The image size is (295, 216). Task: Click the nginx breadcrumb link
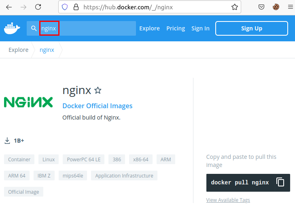[x=47, y=50]
